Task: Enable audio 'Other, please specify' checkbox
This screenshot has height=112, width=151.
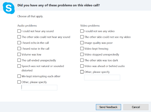Action: (19, 82)
